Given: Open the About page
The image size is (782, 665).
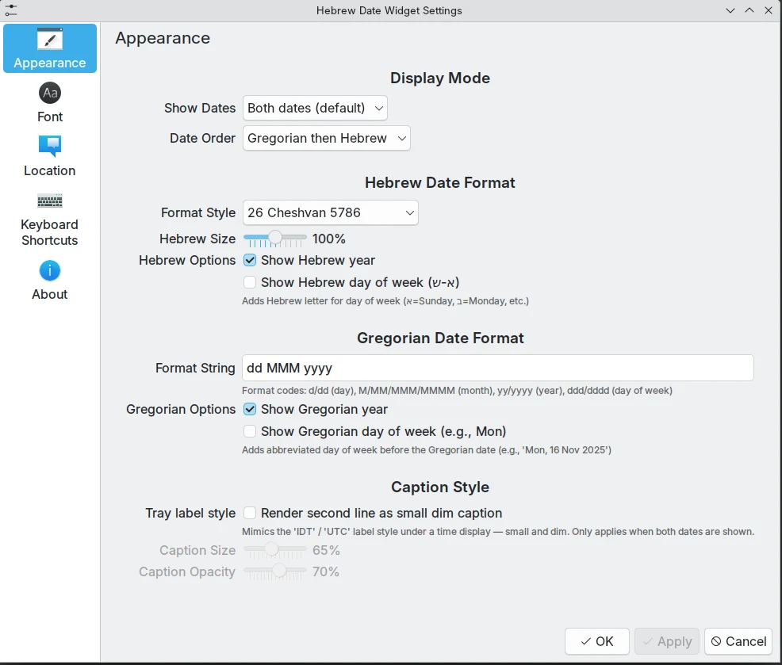Looking at the screenshot, I should tap(49, 280).
